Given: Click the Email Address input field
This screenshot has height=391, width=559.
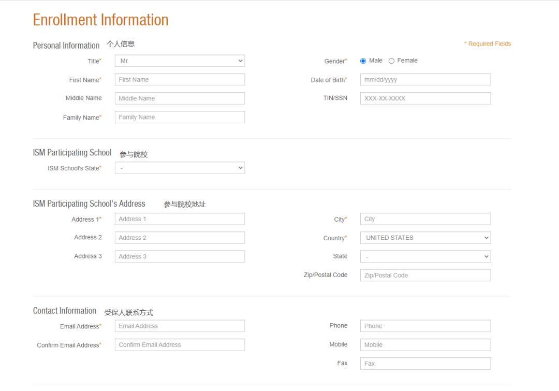Looking at the screenshot, I should [180, 326].
